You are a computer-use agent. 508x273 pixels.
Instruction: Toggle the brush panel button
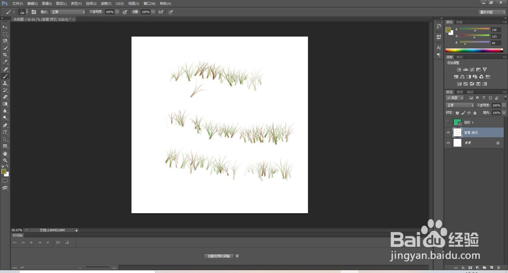[x=34, y=12]
